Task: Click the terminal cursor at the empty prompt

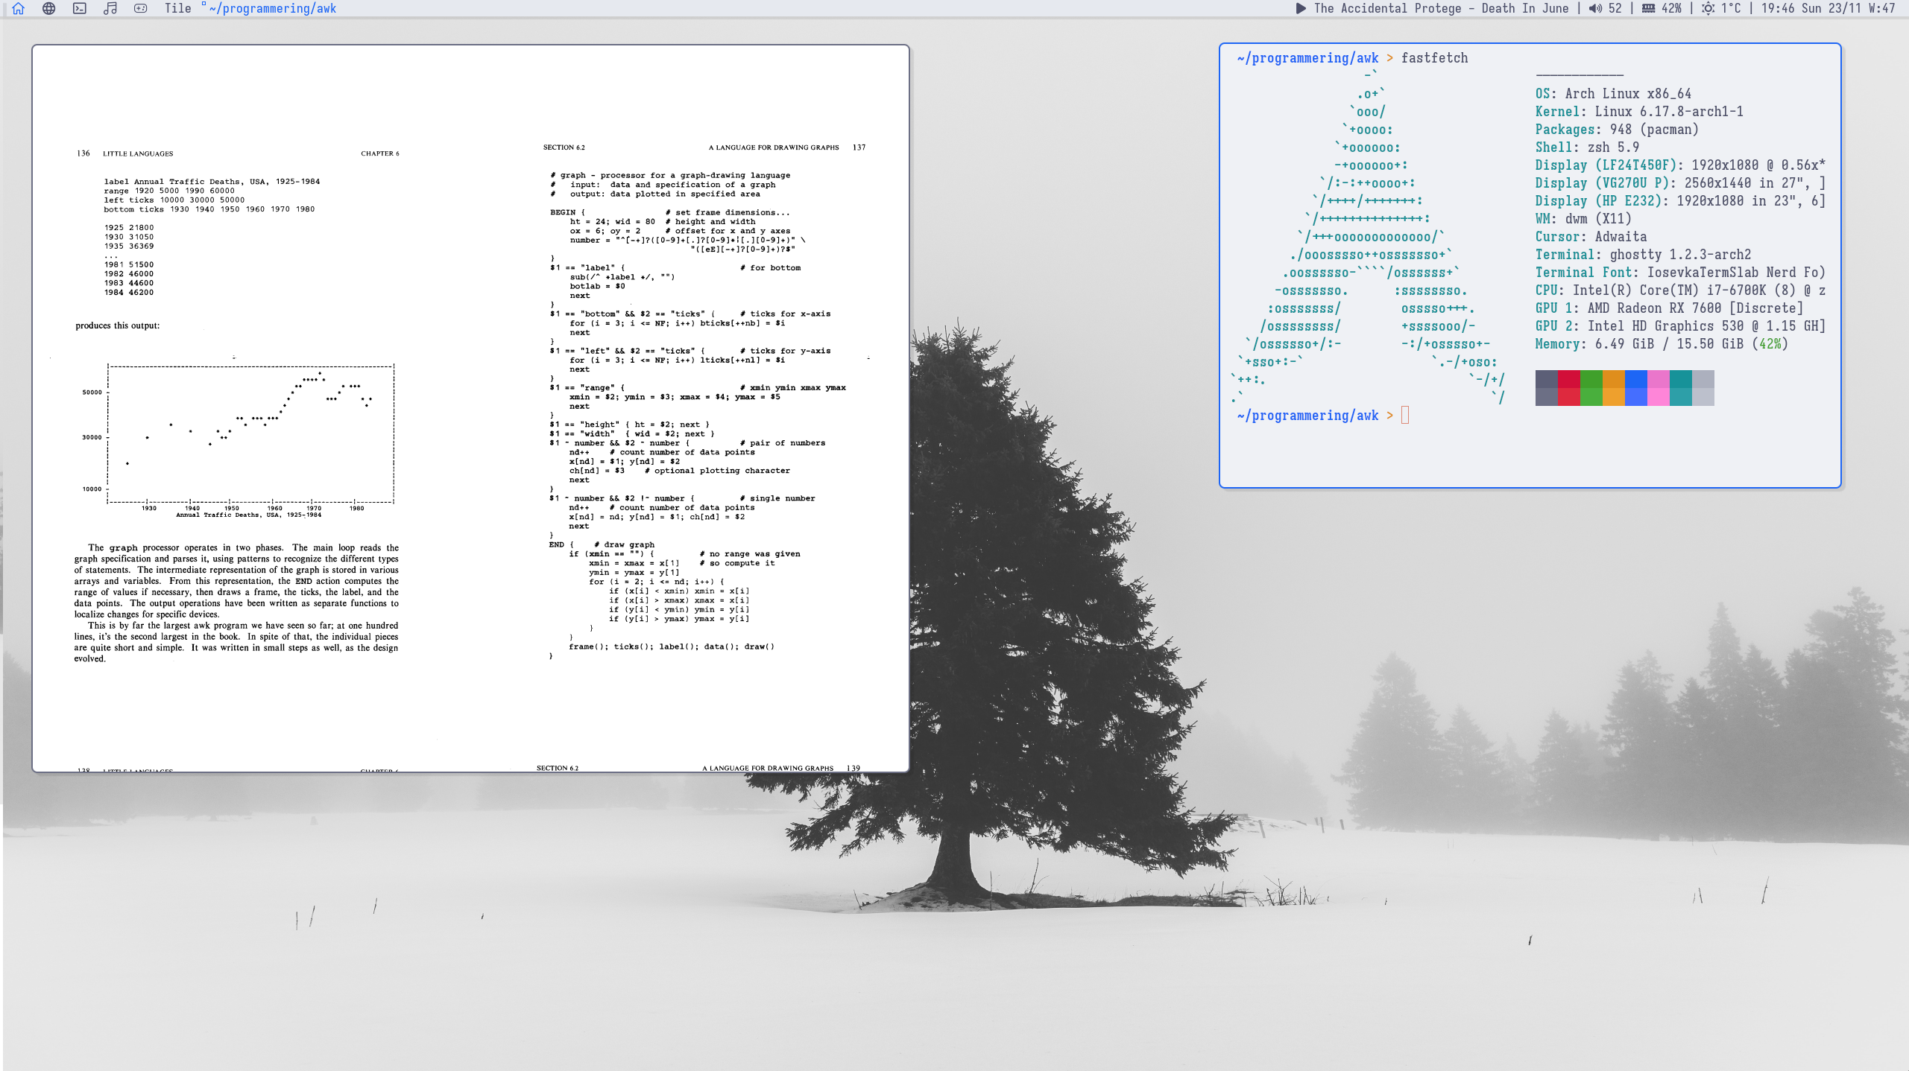Action: pyautogui.click(x=1405, y=416)
